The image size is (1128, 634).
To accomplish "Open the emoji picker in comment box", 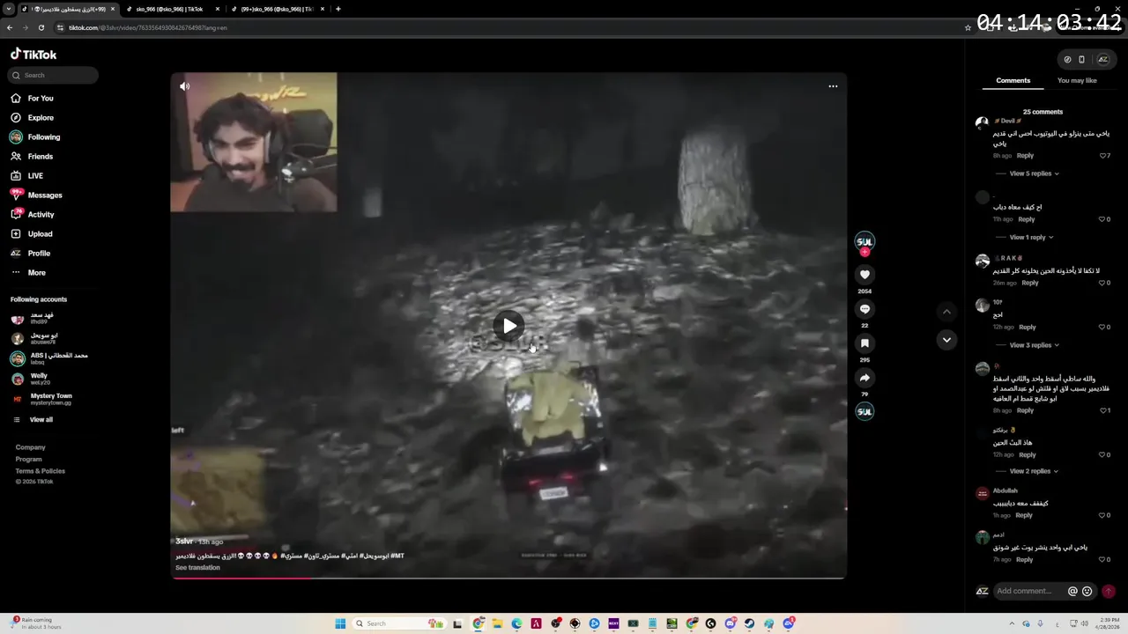I will pyautogui.click(x=1087, y=591).
